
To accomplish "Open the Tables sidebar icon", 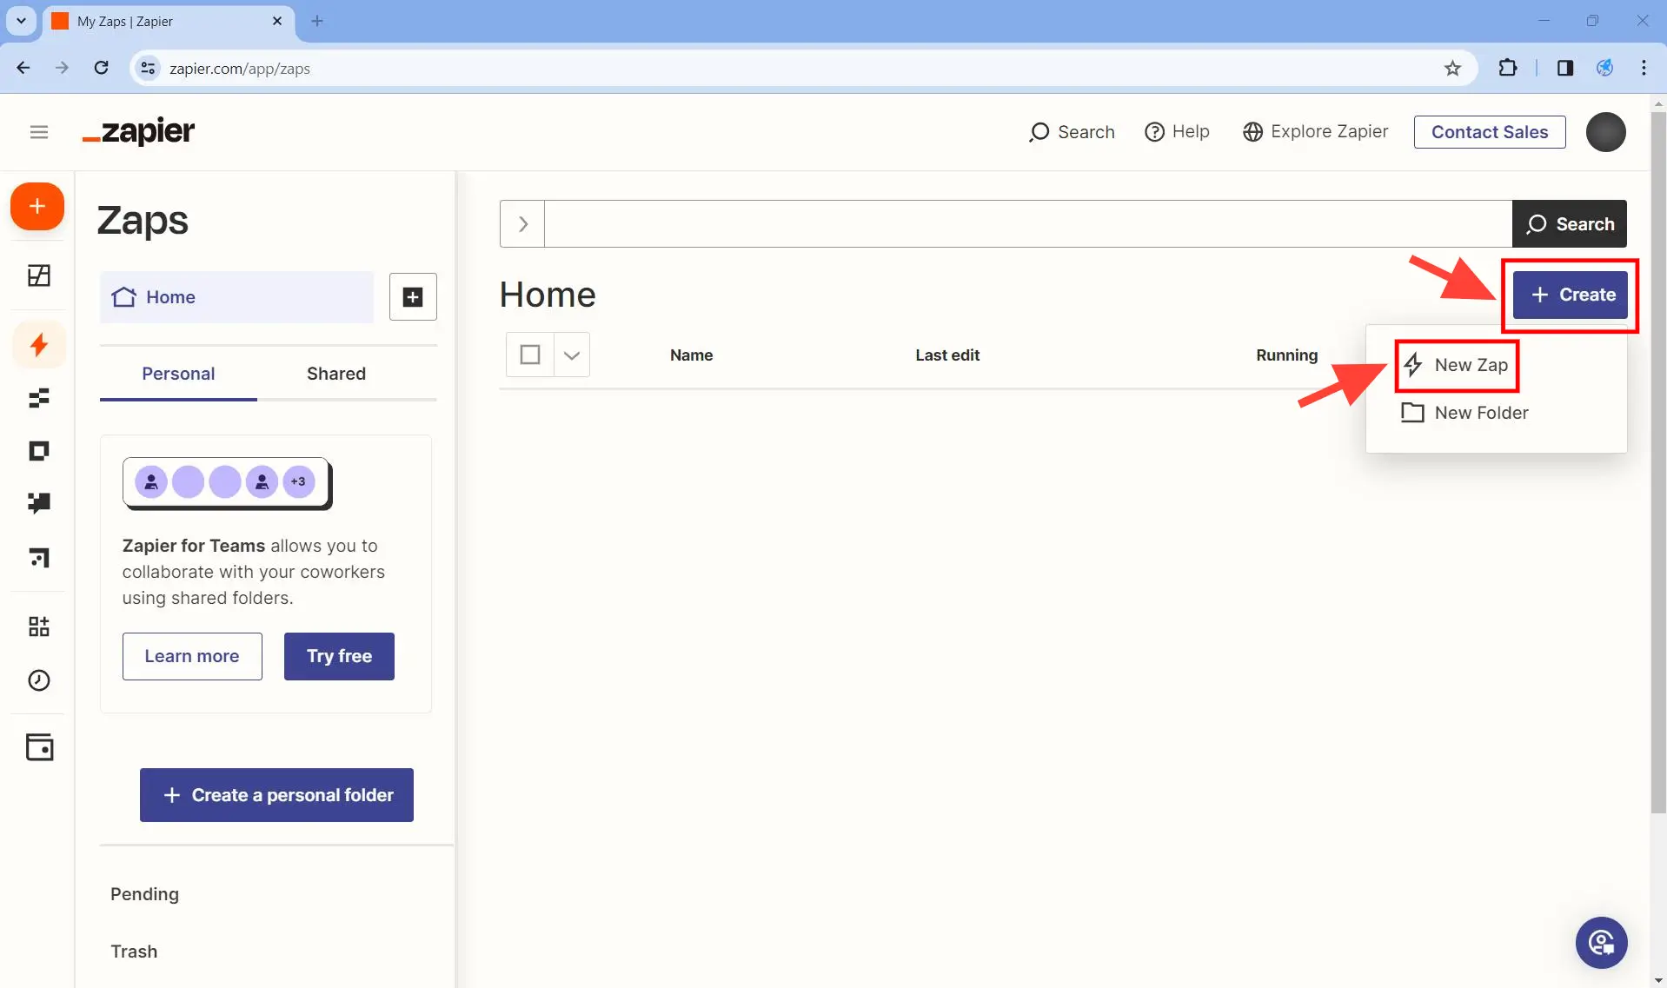I will pos(39,399).
